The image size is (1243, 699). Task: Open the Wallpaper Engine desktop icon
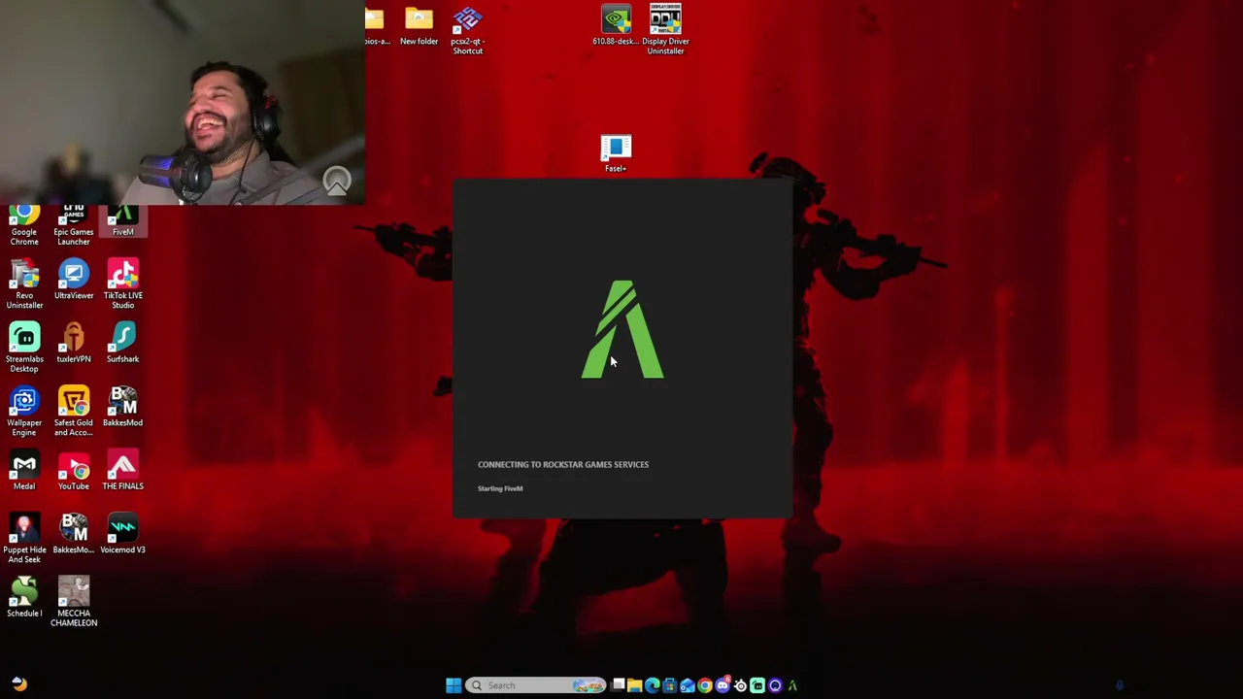(x=24, y=412)
